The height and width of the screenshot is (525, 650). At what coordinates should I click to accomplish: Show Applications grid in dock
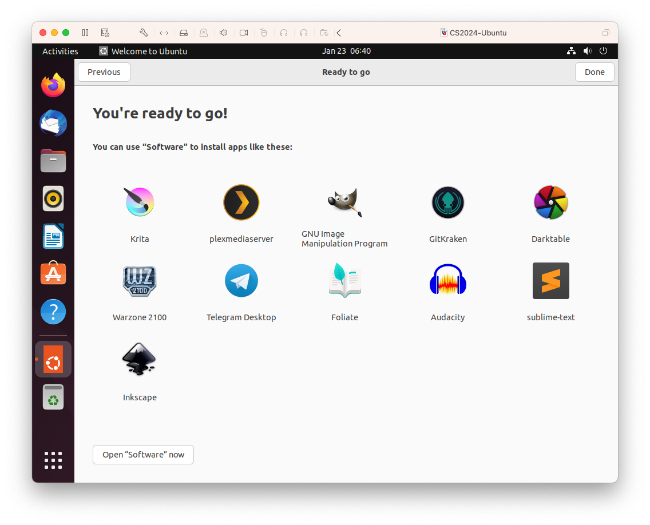[x=53, y=460]
